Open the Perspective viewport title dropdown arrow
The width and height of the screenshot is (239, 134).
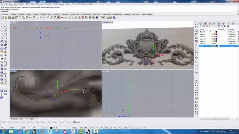tap(112, 22)
